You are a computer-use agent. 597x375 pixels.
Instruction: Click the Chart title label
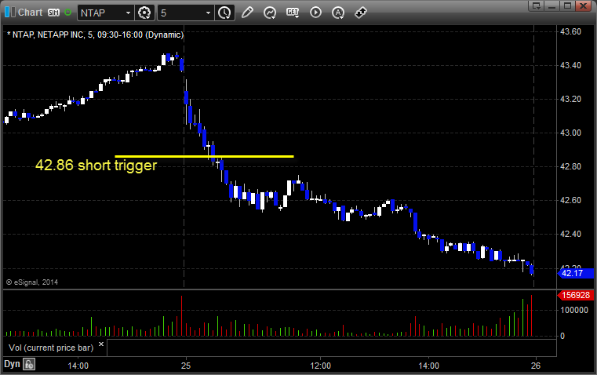click(x=31, y=13)
